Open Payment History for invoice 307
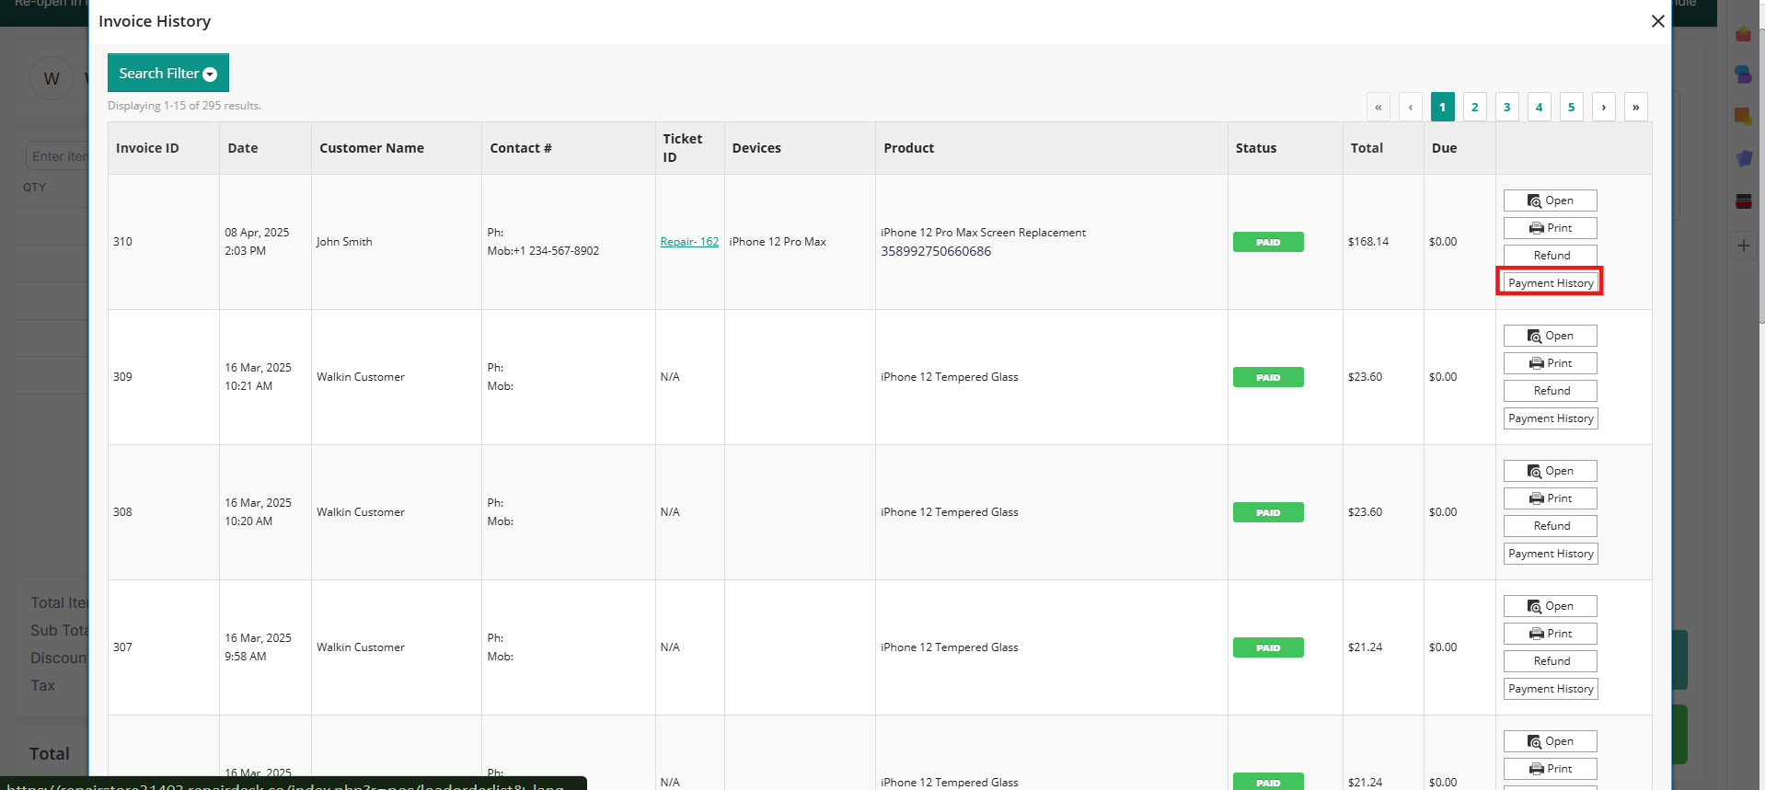 [x=1551, y=689]
